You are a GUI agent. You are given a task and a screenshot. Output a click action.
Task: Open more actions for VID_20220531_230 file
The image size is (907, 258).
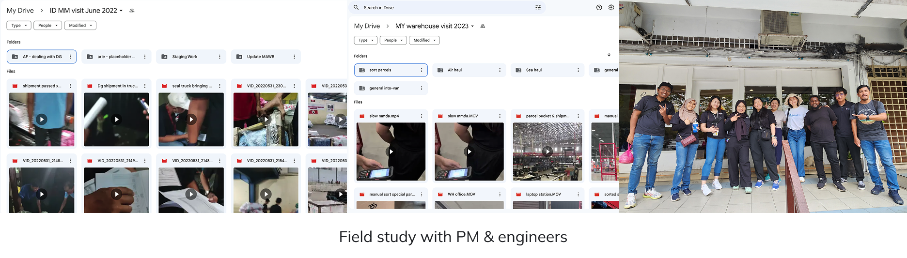click(294, 86)
